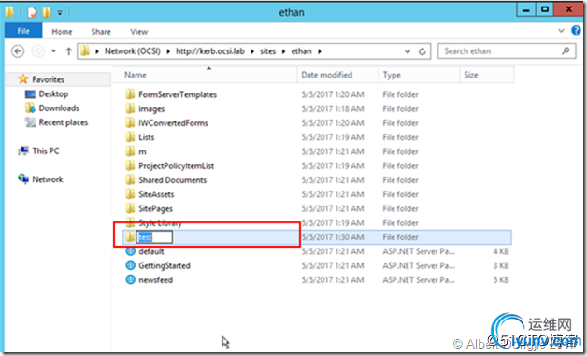Click the 5 KB size of newsfeed

pos(501,280)
